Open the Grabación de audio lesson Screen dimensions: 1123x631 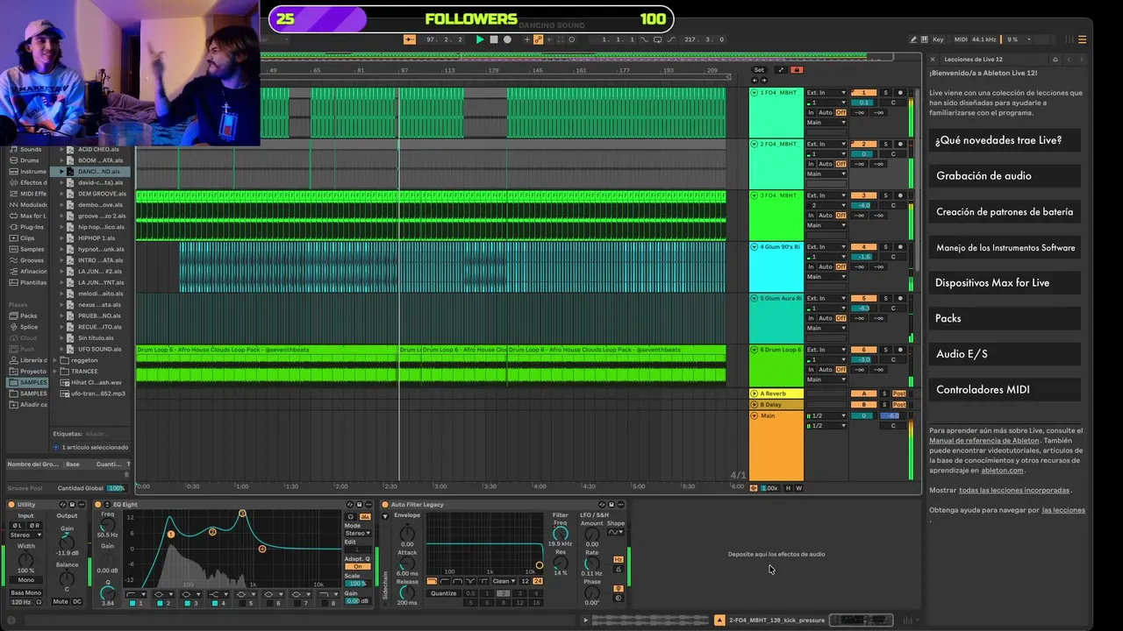pyautogui.click(x=1005, y=176)
